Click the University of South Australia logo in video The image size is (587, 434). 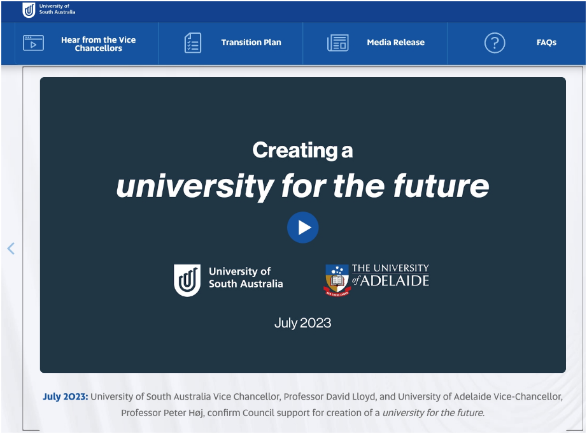pyautogui.click(x=229, y=280)
